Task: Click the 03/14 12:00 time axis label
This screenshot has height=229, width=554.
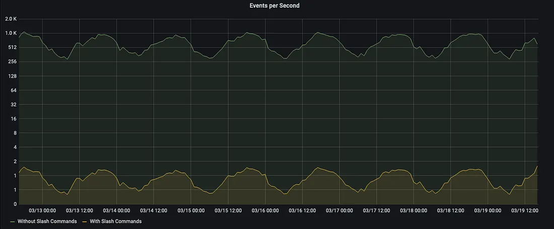Action: tap(154, 210)
